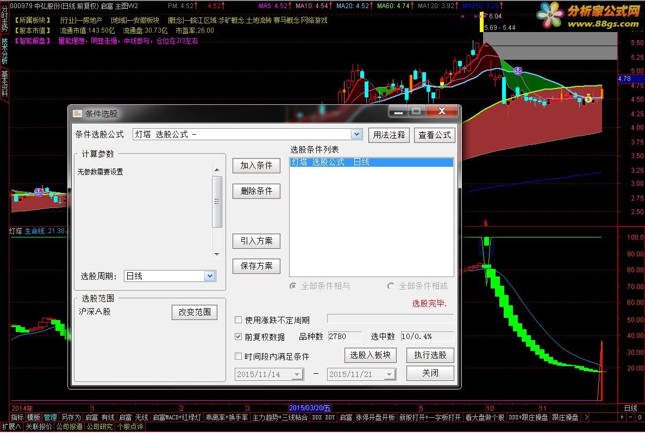Select DDX+跟庄操盘 template tab
645x433 pixels.
pyautogui.click(x=528, y=417)
